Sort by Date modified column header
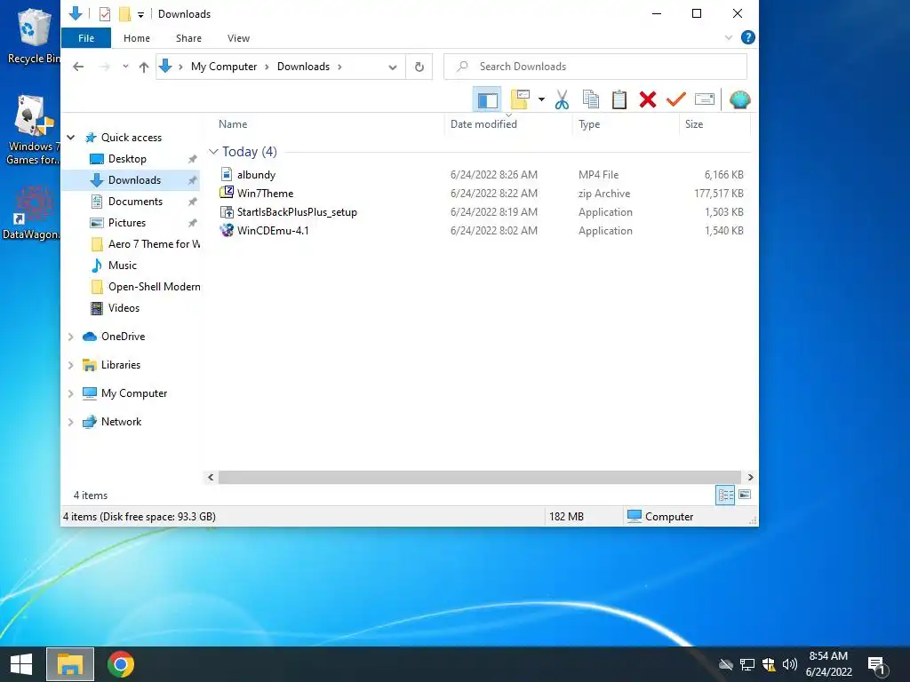 click(483, 124)
